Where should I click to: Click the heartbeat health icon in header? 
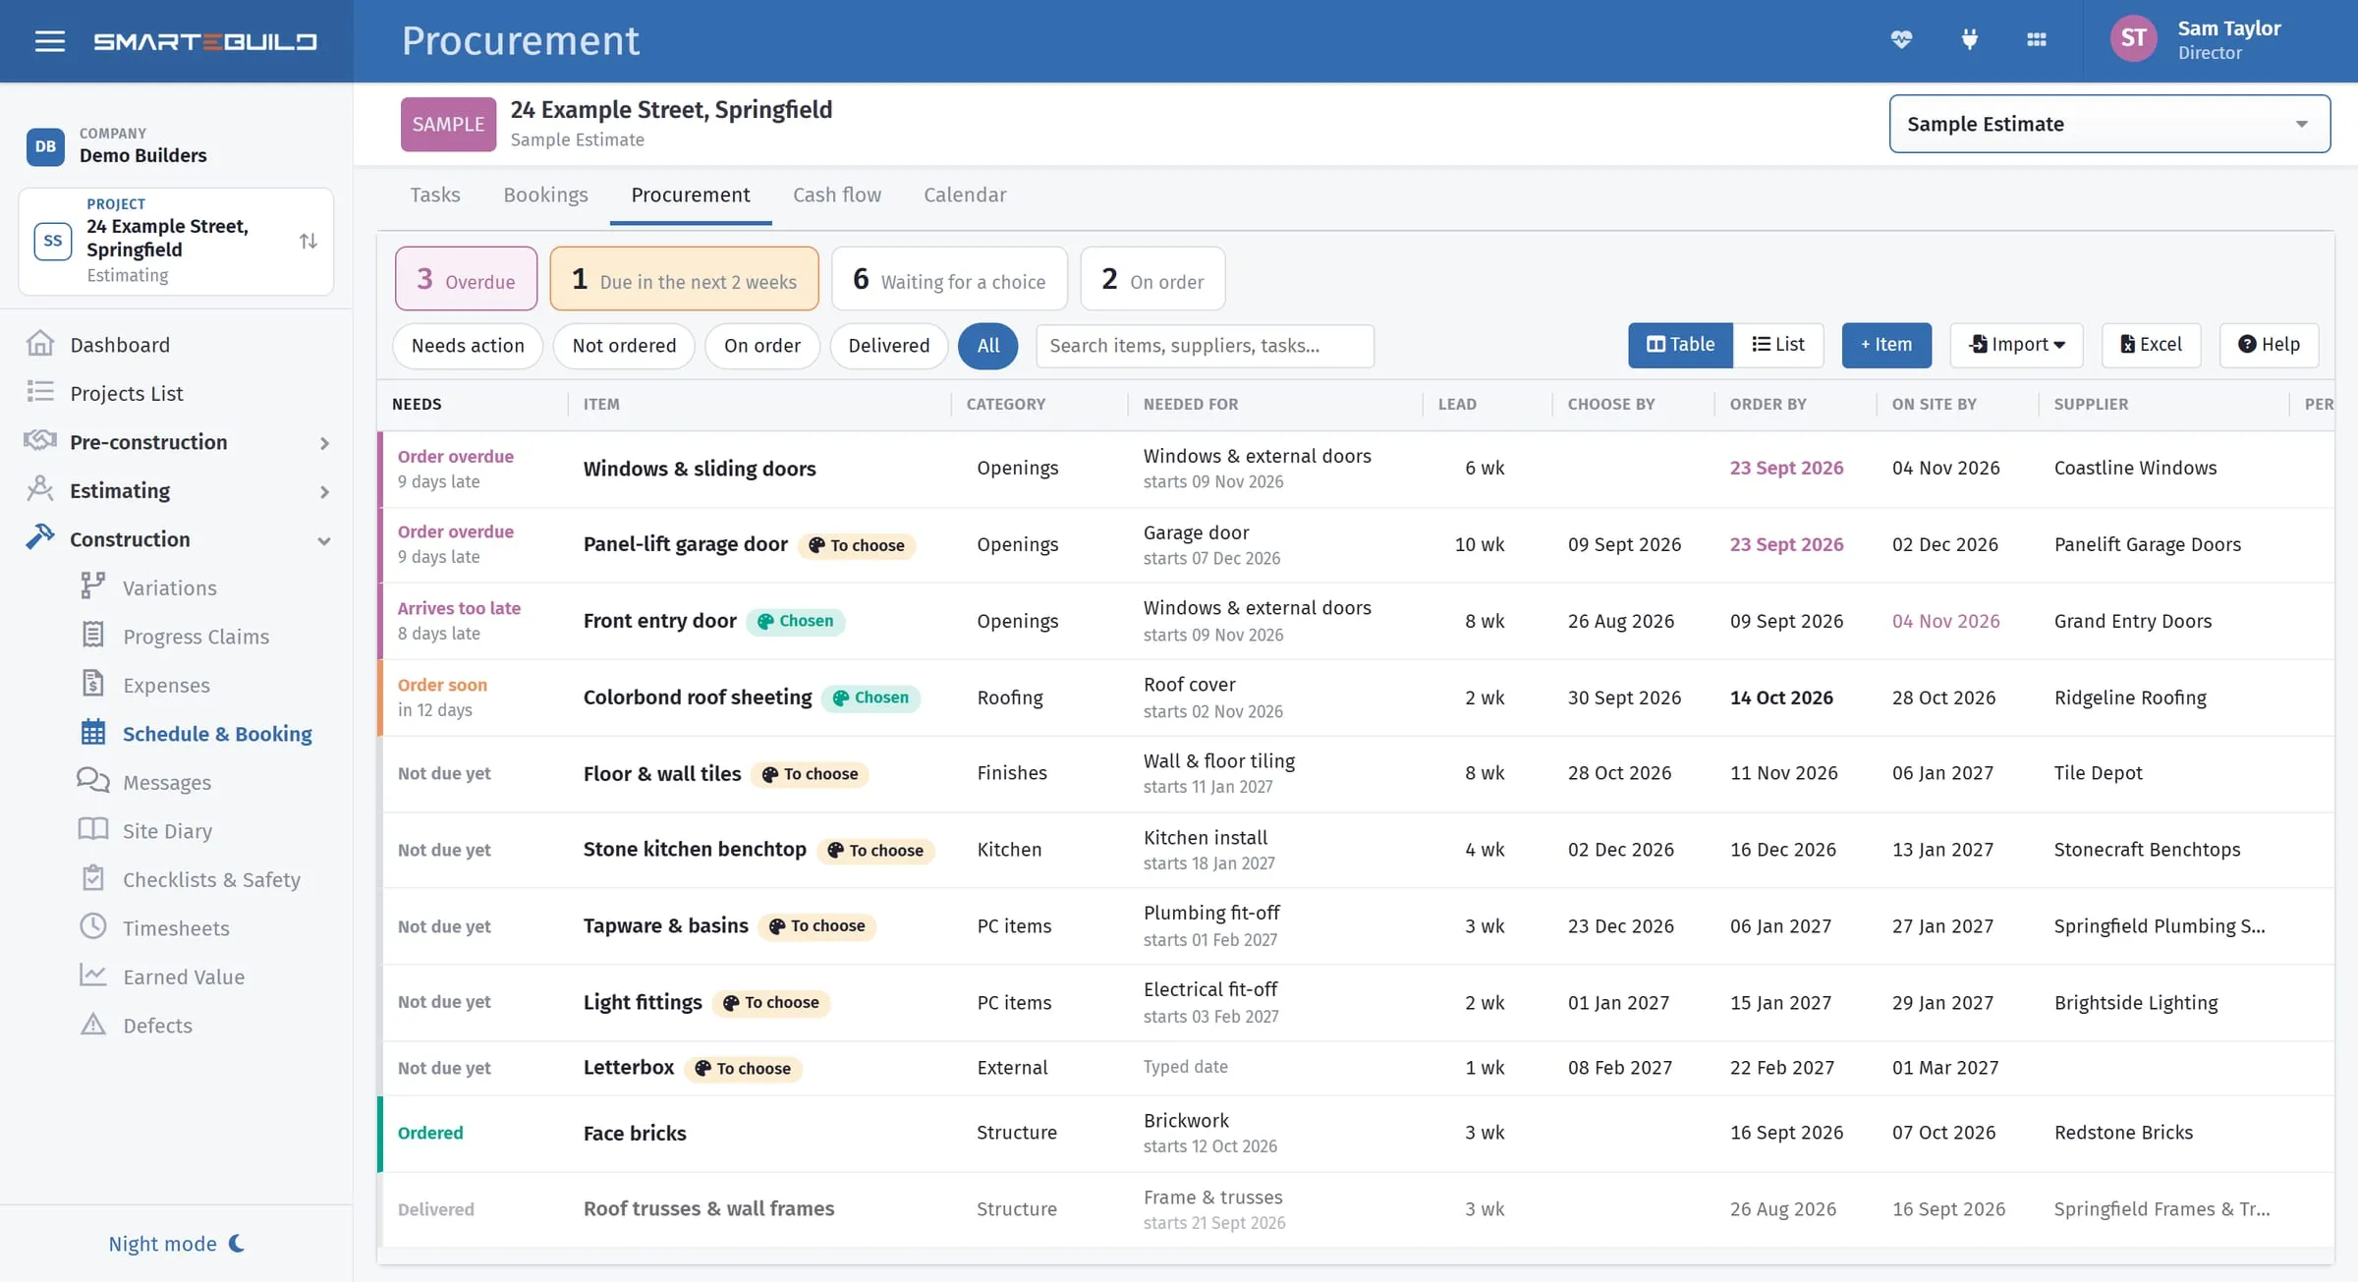[x=1901, y=39]
